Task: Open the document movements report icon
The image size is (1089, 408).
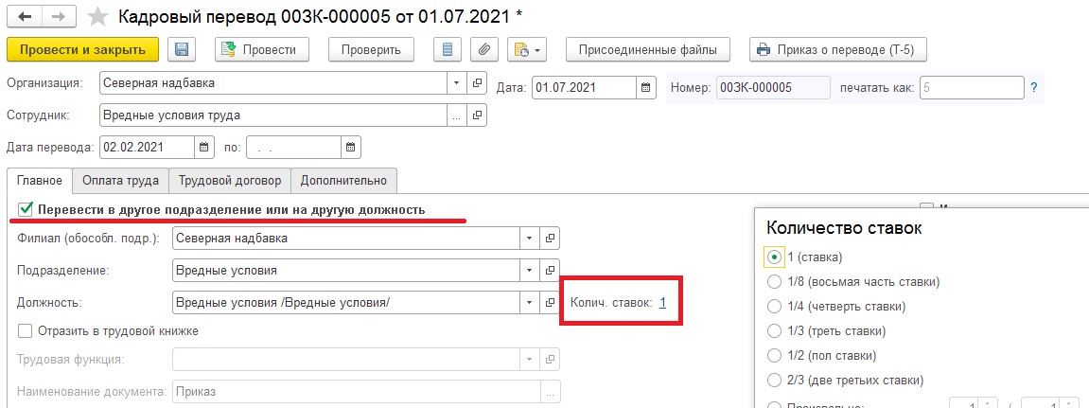Action: point(448,49)
